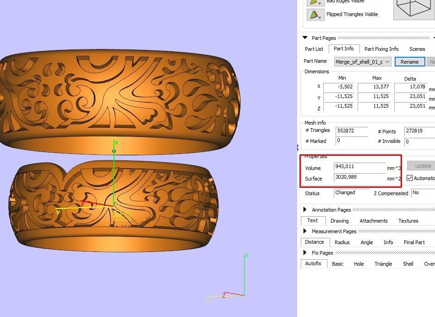This screenshot has height=317, width=435.
Task: Open the Drawing tab
Action: coord(340,221)
